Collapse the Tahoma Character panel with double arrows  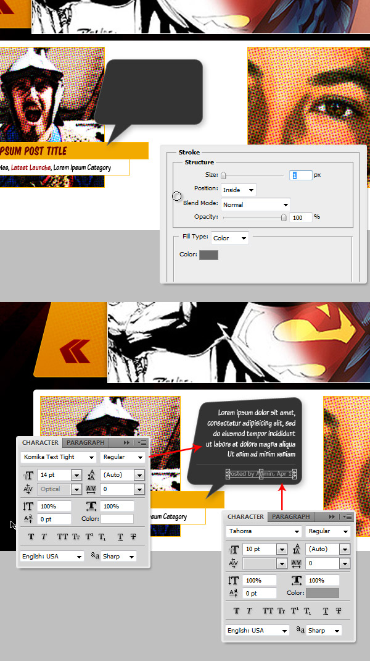pos(332,516)
